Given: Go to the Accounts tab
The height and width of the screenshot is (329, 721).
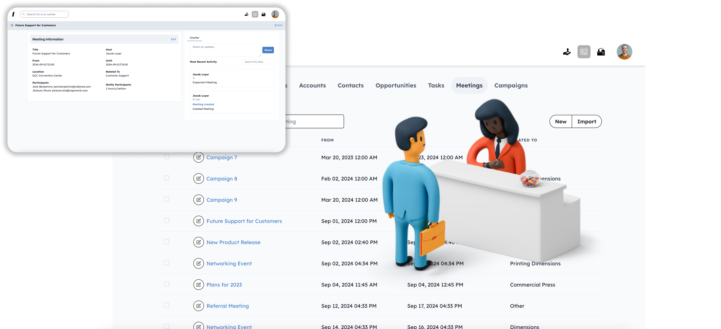Looking at the screenshot, I should pyautogui.click(x=312, y=86).
